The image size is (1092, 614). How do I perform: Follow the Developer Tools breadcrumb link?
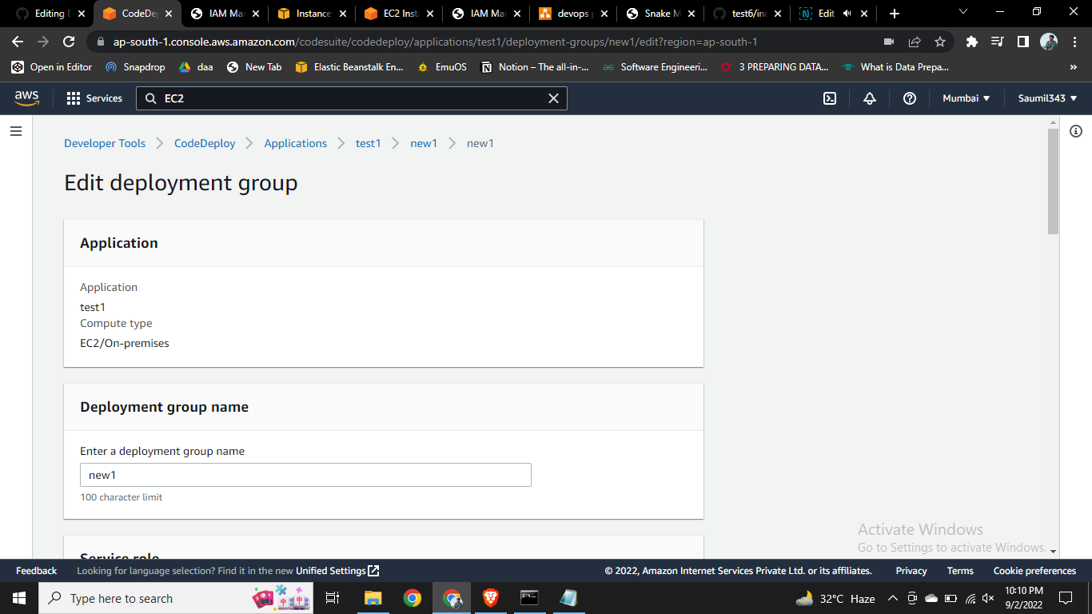click(x=104, y=143)
